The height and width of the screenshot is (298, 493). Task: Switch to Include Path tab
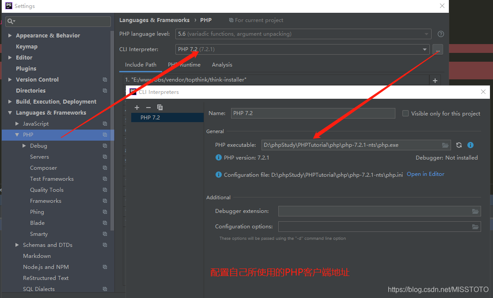140,65
